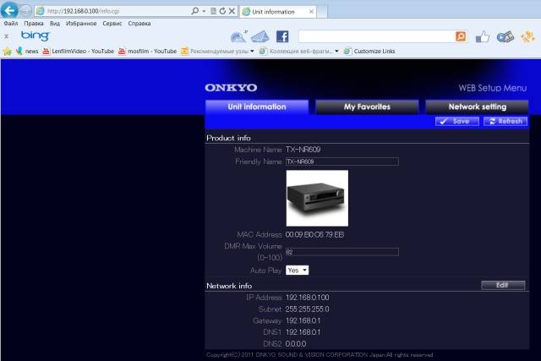Viewport: 541px width, 361px height.
Task: Open the Network setting tab
Action: pos(477,107)
